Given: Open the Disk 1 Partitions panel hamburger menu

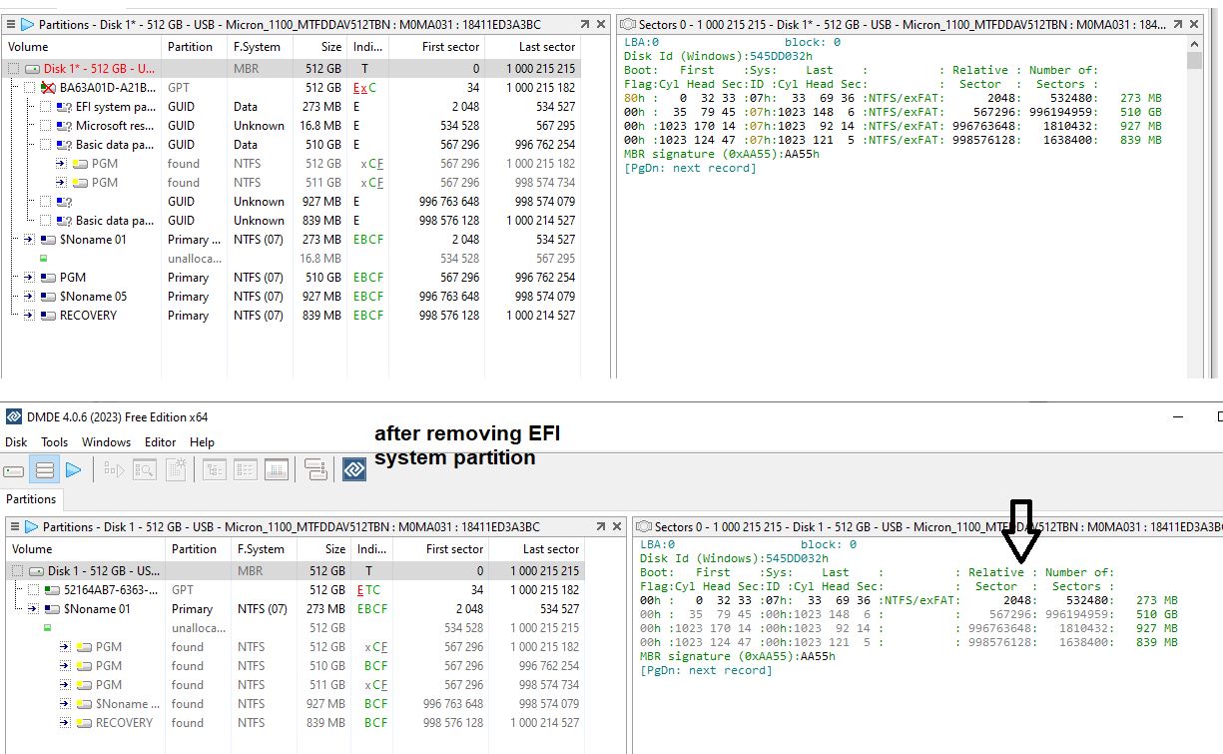Looking at the screenshot, I should [x=14, y=526].
